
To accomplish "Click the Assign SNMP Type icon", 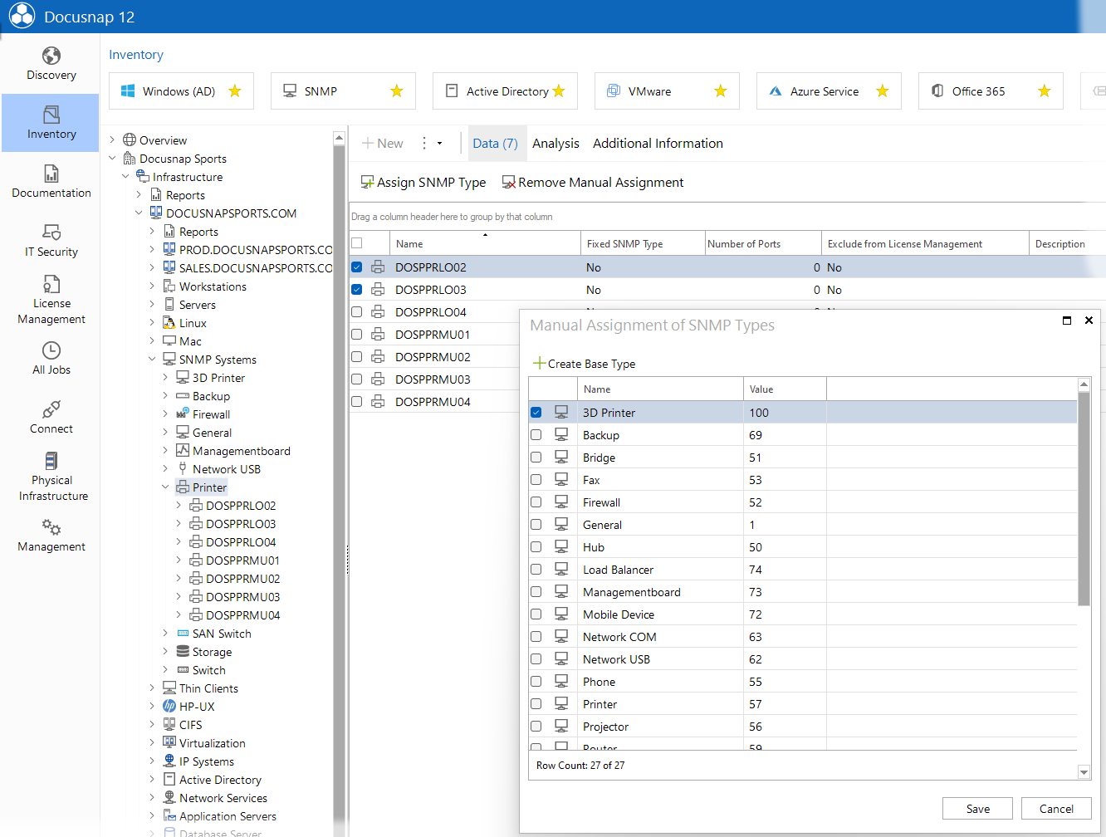I will [367, 182].
